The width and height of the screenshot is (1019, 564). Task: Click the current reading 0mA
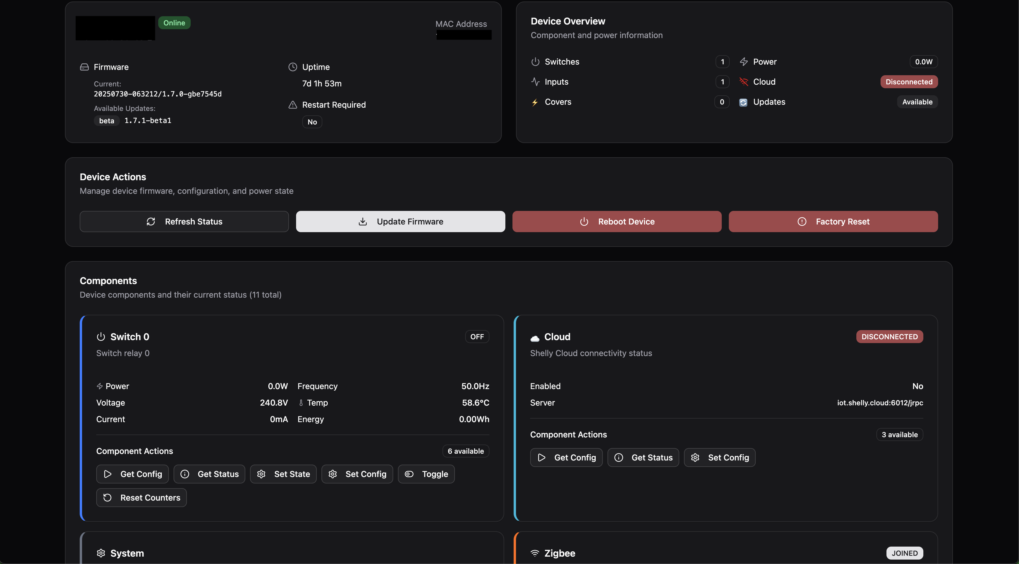pos(279,419)
